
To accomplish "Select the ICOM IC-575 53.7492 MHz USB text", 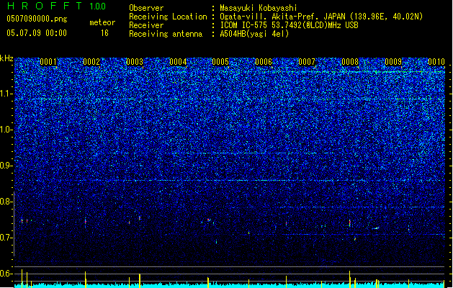I will 289,25.
